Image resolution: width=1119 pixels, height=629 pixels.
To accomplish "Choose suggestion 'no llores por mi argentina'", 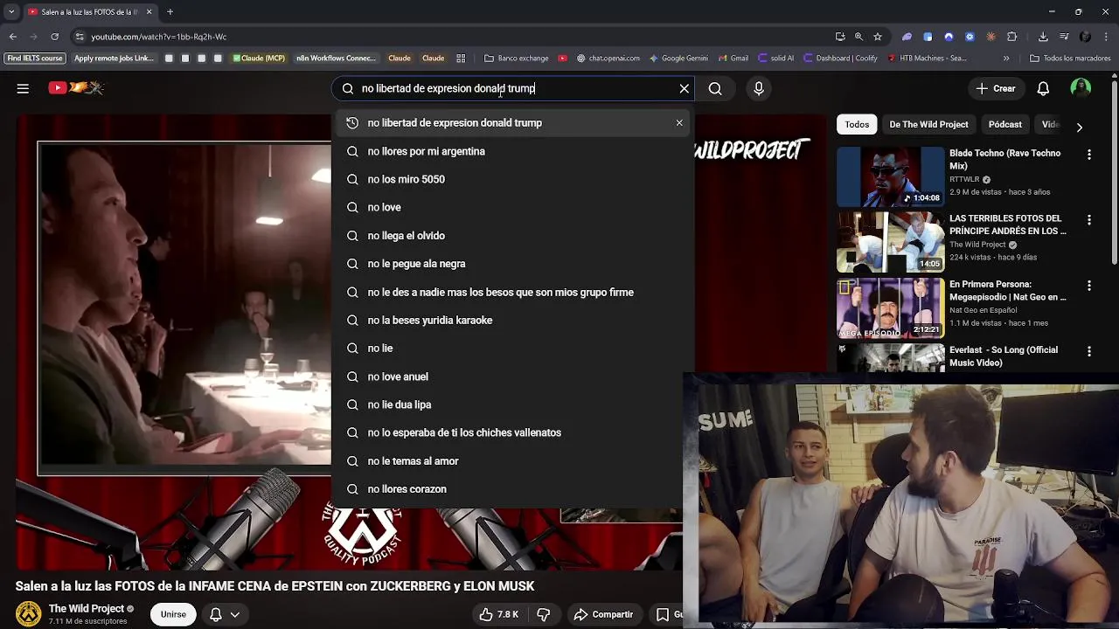I will pos(511,151).
